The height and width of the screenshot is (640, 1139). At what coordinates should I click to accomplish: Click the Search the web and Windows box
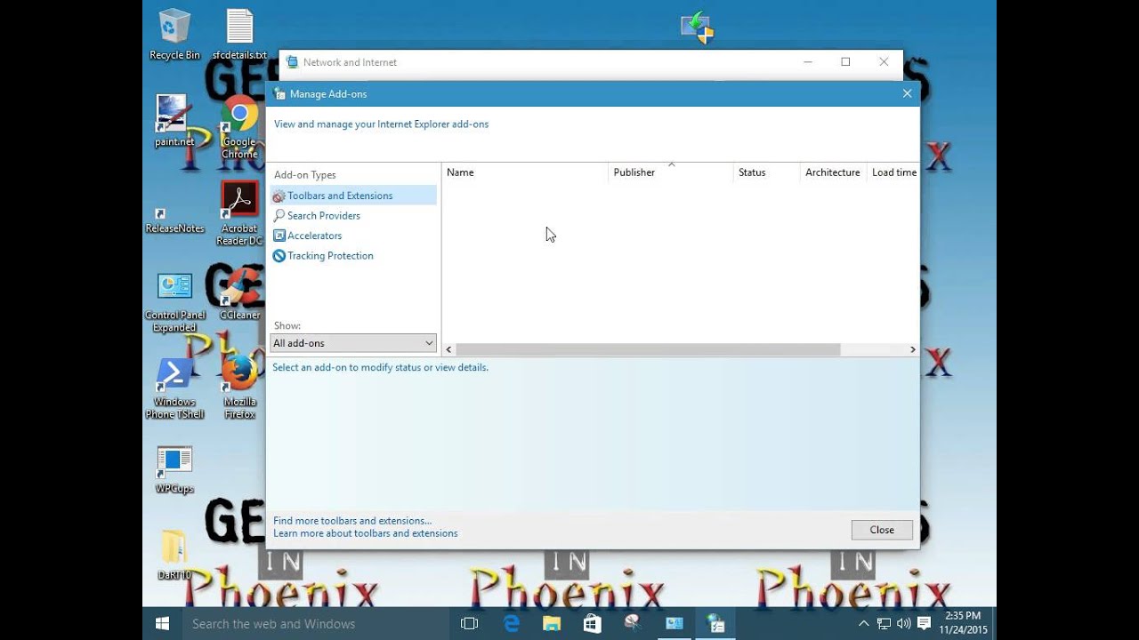pos(315,624)
